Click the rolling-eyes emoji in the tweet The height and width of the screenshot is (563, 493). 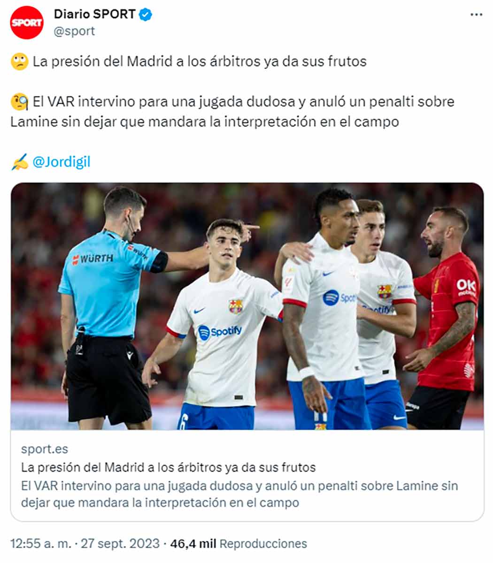pos(20,62)
